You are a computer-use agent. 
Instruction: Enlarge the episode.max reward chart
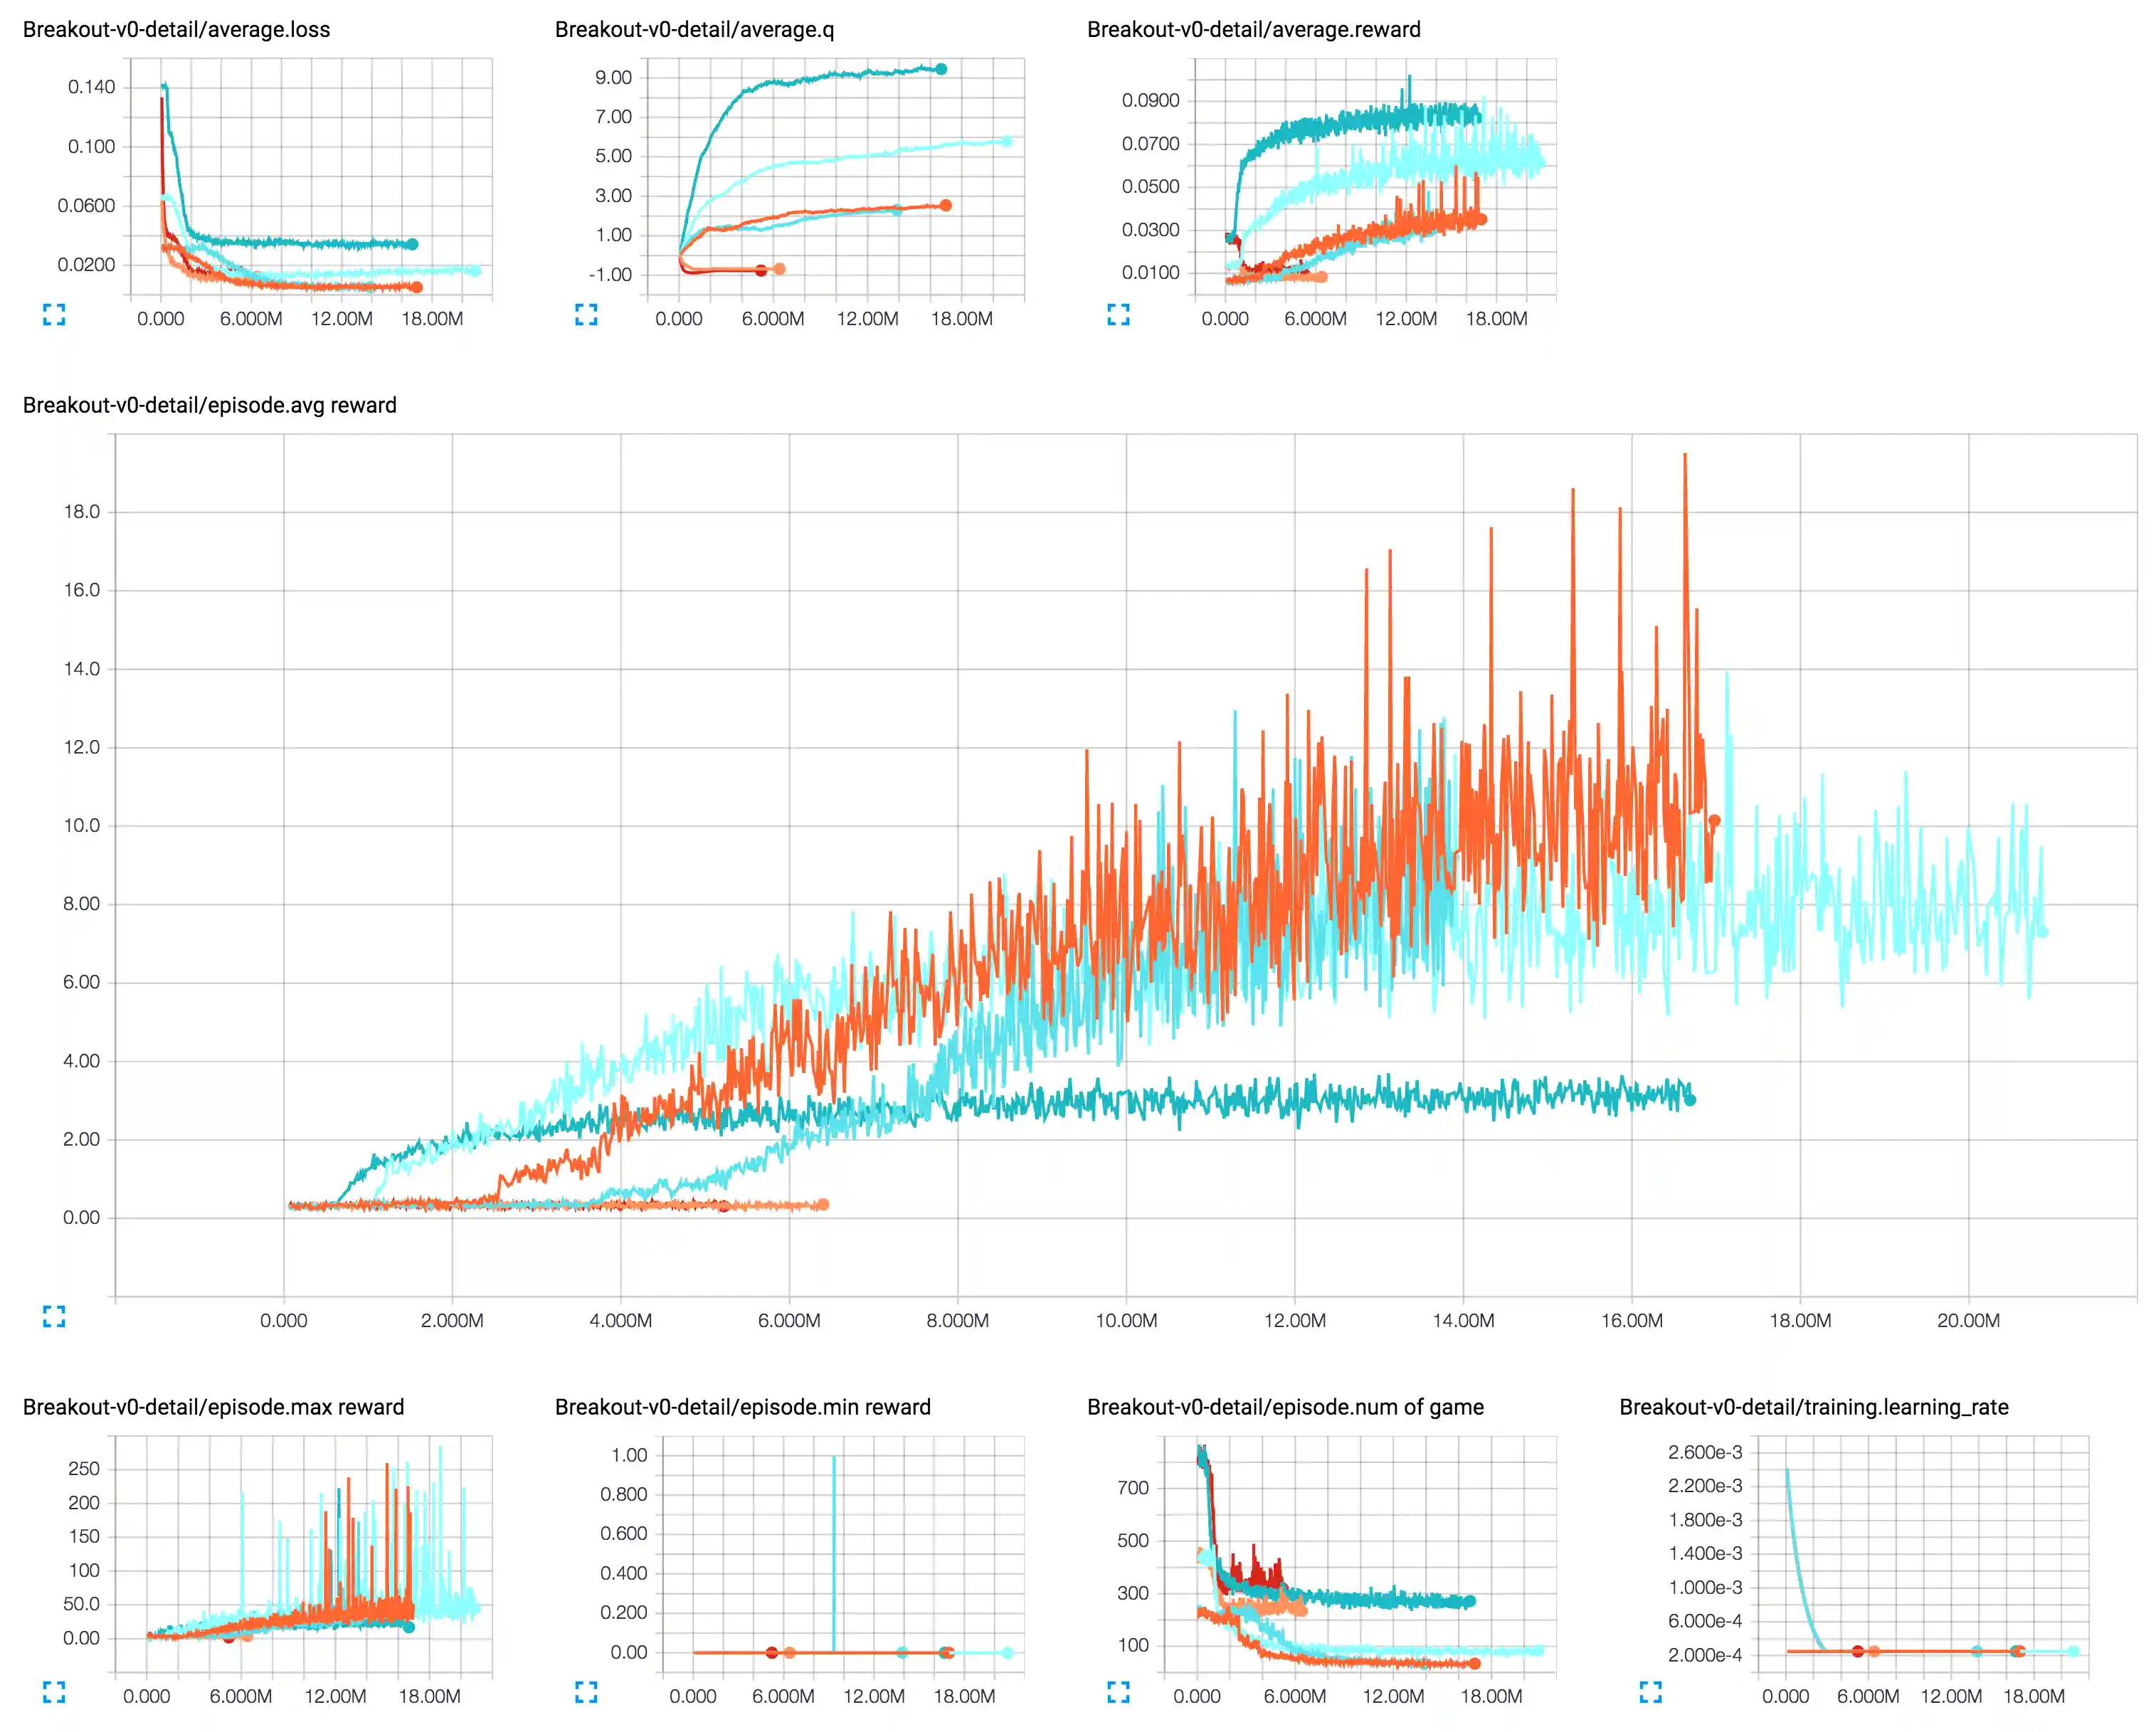click(54, 1692)
